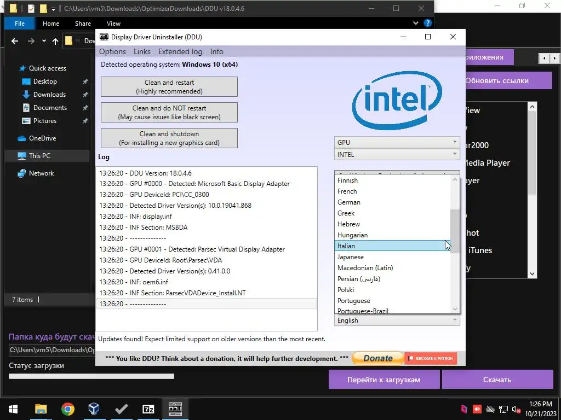Click Перейти к загрузкам button
561x420 pixels.
tap(384, 380)
